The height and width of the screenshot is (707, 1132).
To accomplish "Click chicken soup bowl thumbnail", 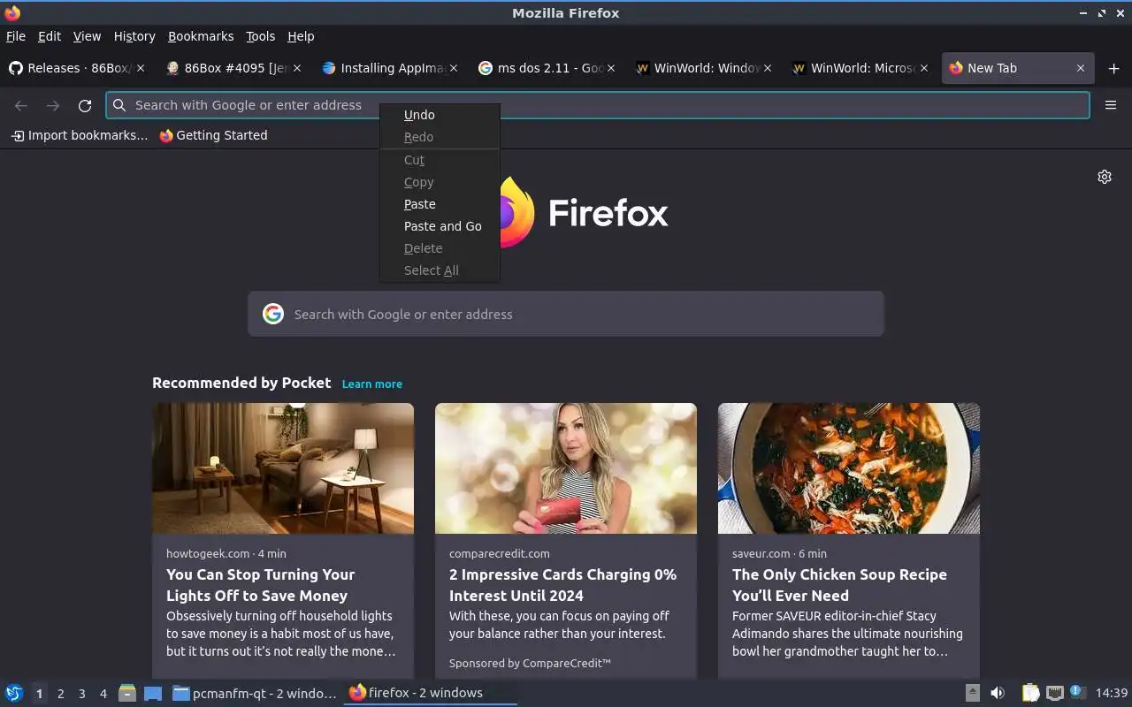I will 849,468.
